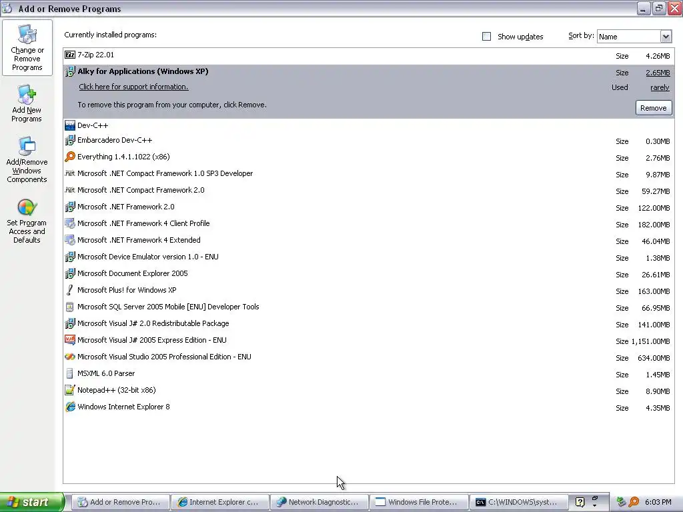Switch to Windows File Protection taskbar item
Viewport: 683px width, 512px height.
pos(418,502)
